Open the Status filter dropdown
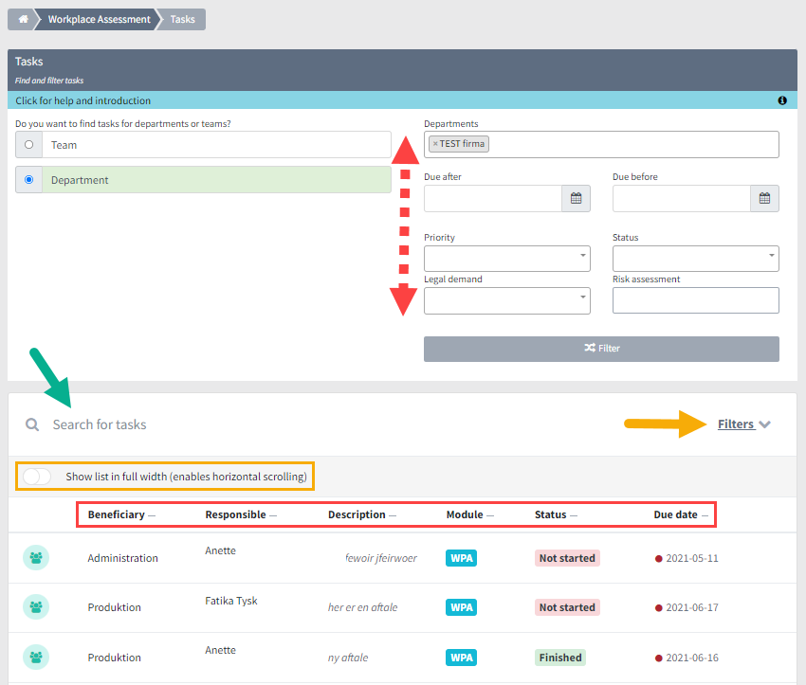Image resolution: width=806 pixels, height=685 pixels. [695, 259]
